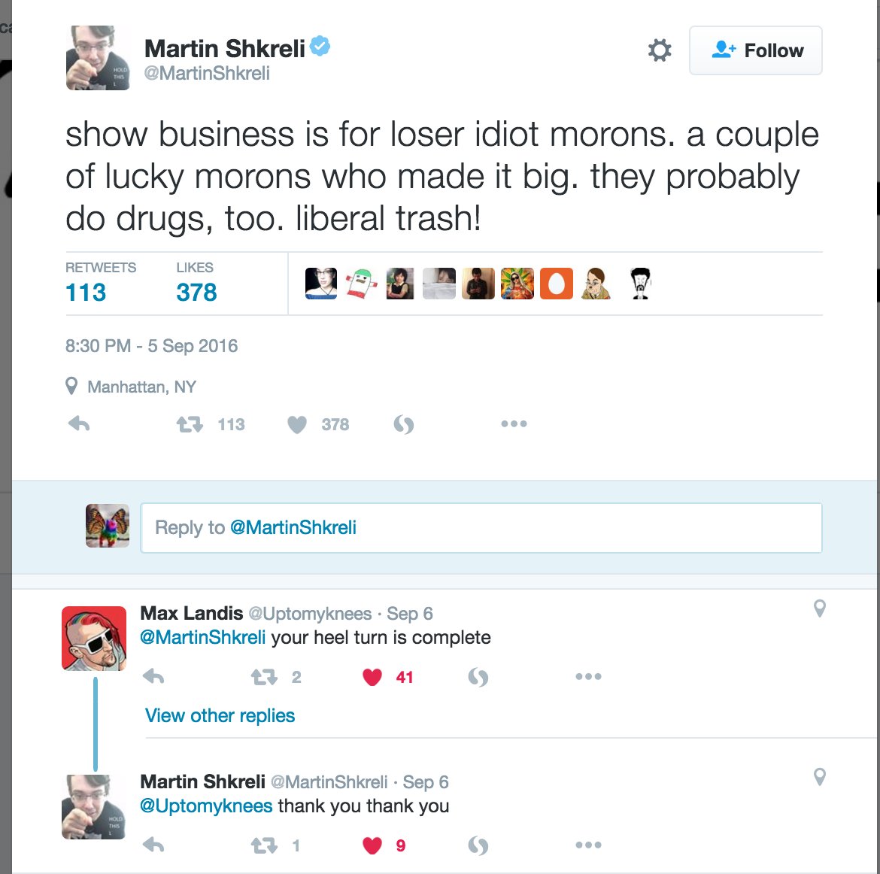880x874 pixels.
Task: Reply to Max Landis's tweet
Action: tap(153, 677)
